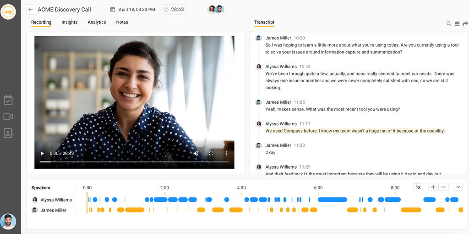
Task: Play the call recording video
Action: [42, 154]
